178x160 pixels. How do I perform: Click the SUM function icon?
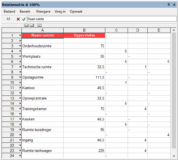[39, 26]
